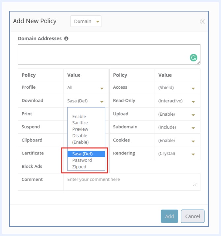The width and height of the screenshot is (221, 236).
Task: Choose the Zipped download option
Action: [x=79, y=167]
